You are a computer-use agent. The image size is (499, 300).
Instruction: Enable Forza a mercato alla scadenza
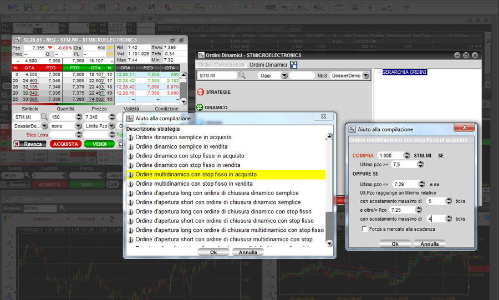pos(365,228)
